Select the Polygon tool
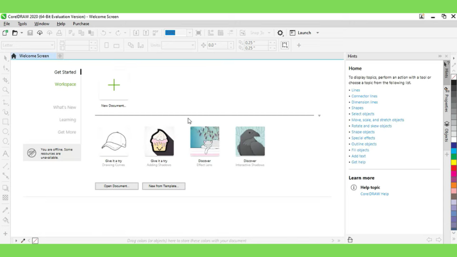 point(5,141)
